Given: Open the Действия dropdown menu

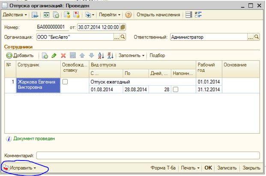Looking at the screenshot, I should tap(15, 15).
